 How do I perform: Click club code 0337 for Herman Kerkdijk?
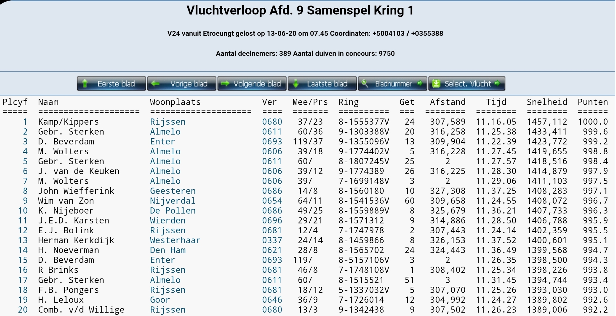pos(272,240)
